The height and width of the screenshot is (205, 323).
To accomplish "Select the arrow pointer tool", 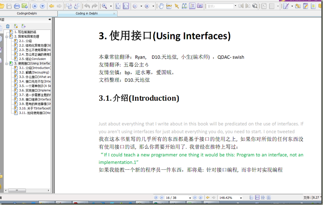I will [x=177, y=6].
